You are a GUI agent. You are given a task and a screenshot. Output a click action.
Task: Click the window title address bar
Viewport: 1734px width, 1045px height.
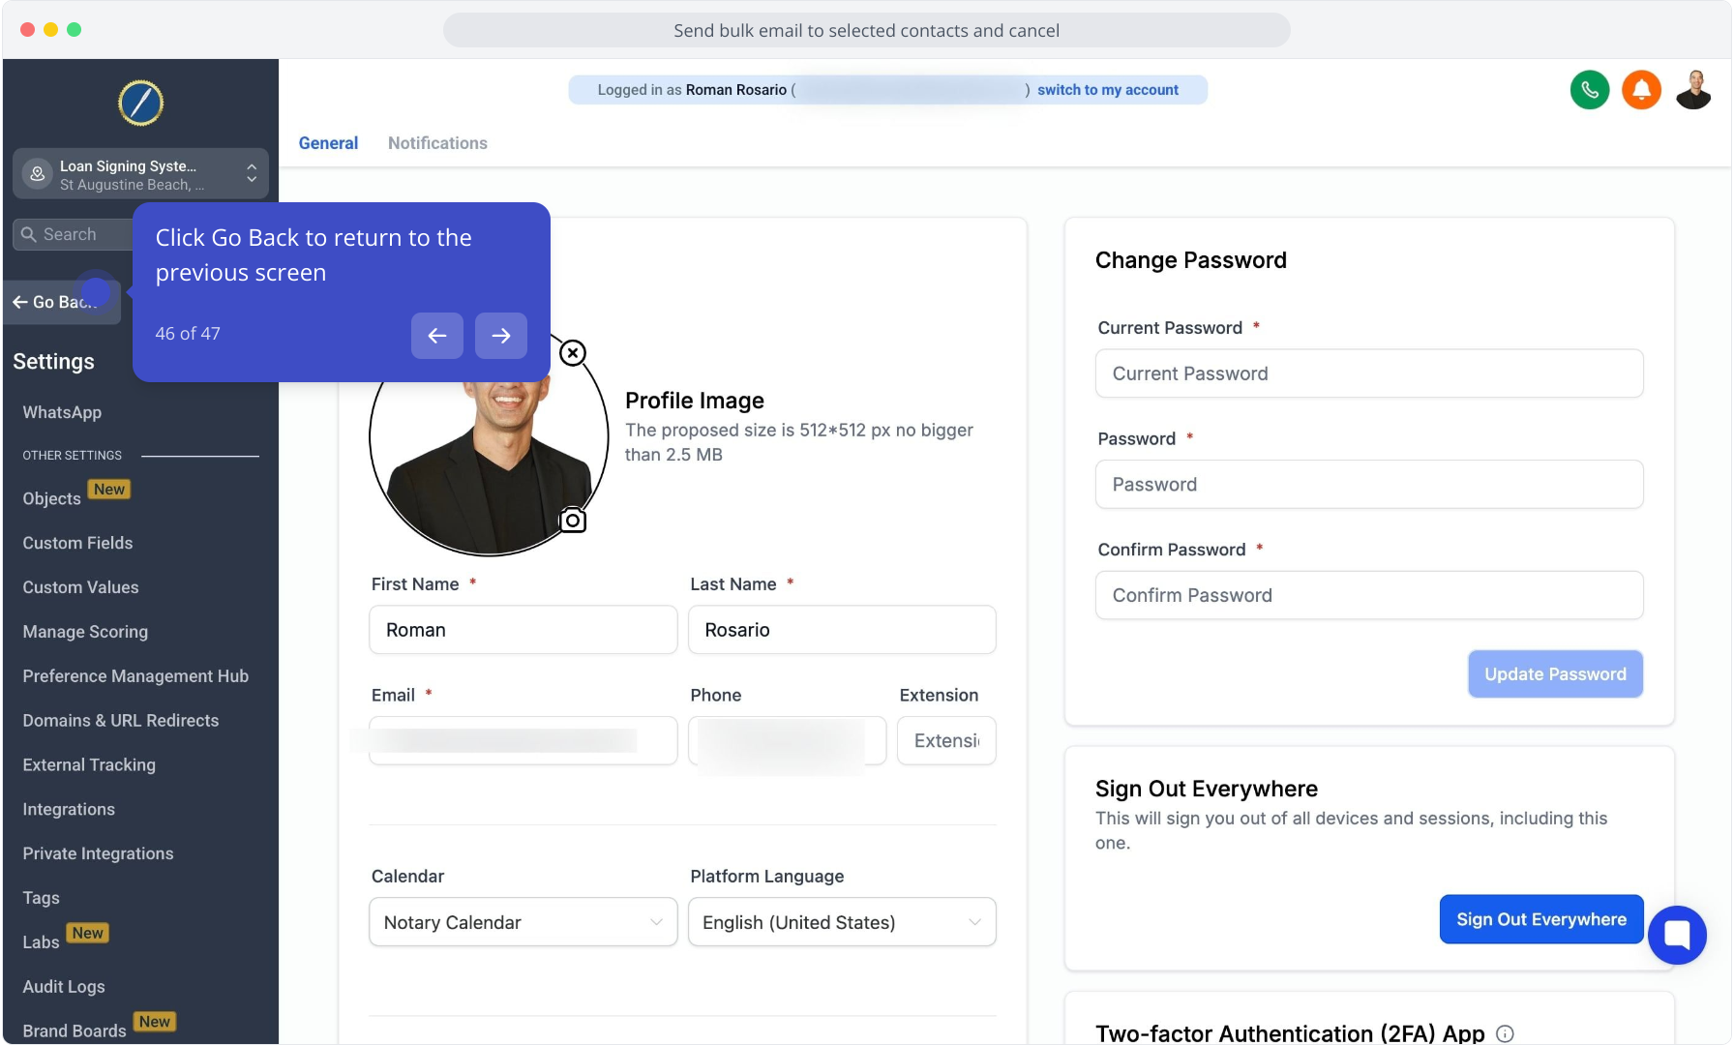866,30
